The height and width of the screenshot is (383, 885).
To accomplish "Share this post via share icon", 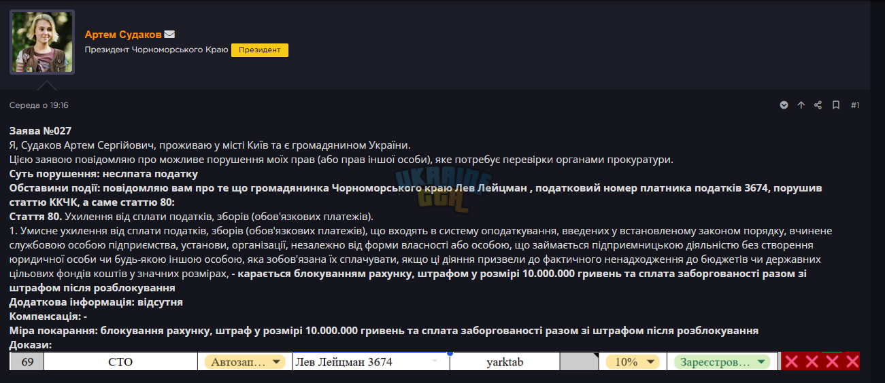I will 818,105.
